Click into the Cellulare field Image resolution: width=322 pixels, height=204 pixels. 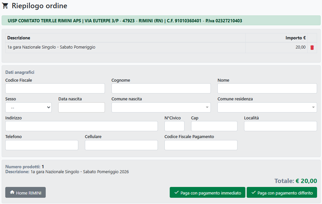121,145
